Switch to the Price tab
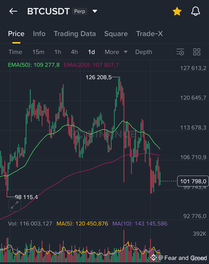The width and height of the screenshot is (209, 264). point(16,34)
